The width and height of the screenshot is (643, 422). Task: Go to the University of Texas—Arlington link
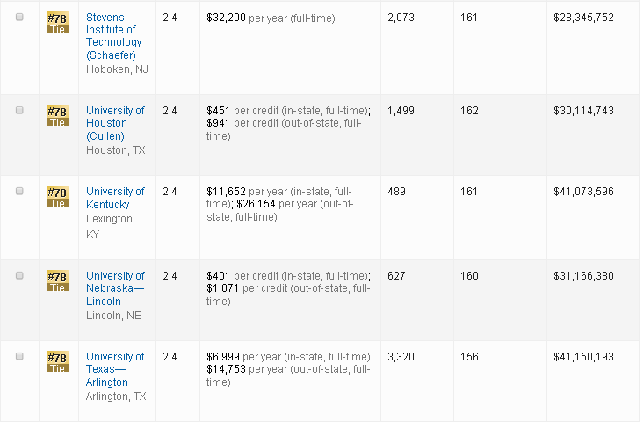115,369
